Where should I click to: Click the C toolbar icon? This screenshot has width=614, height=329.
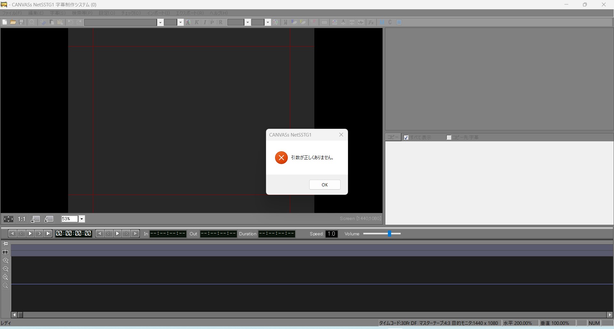click(390, 22)
